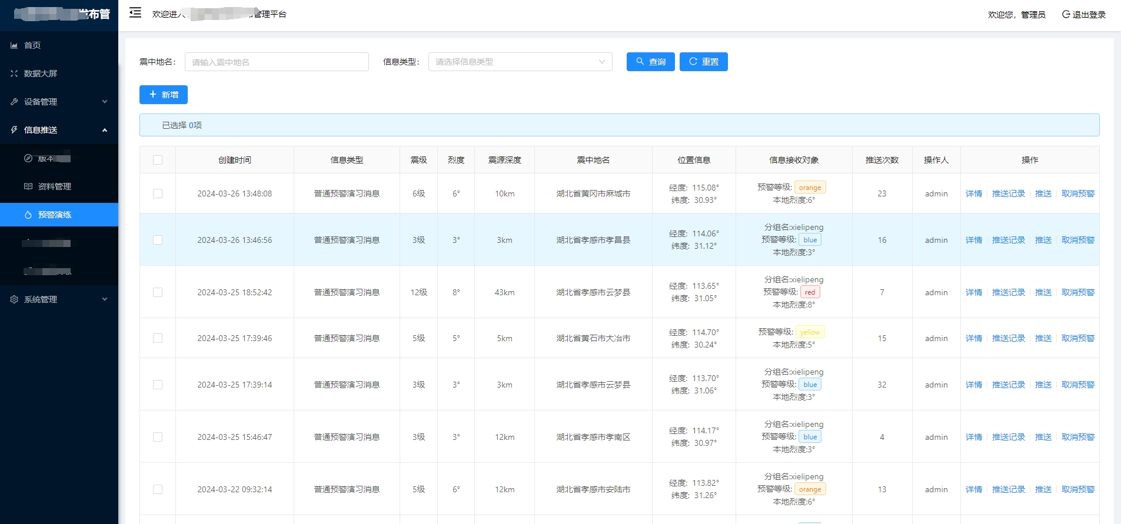
Task: Click the 预警演练 bell icon
Action: tap(28, 215)
